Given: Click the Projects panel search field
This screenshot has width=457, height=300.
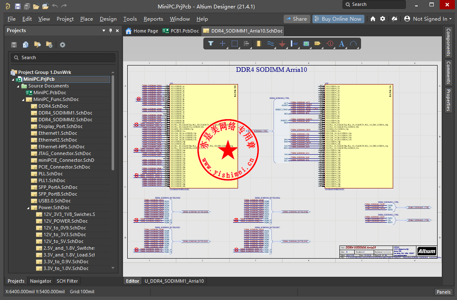Looking at the screenshot, I should tap(63, 57).
